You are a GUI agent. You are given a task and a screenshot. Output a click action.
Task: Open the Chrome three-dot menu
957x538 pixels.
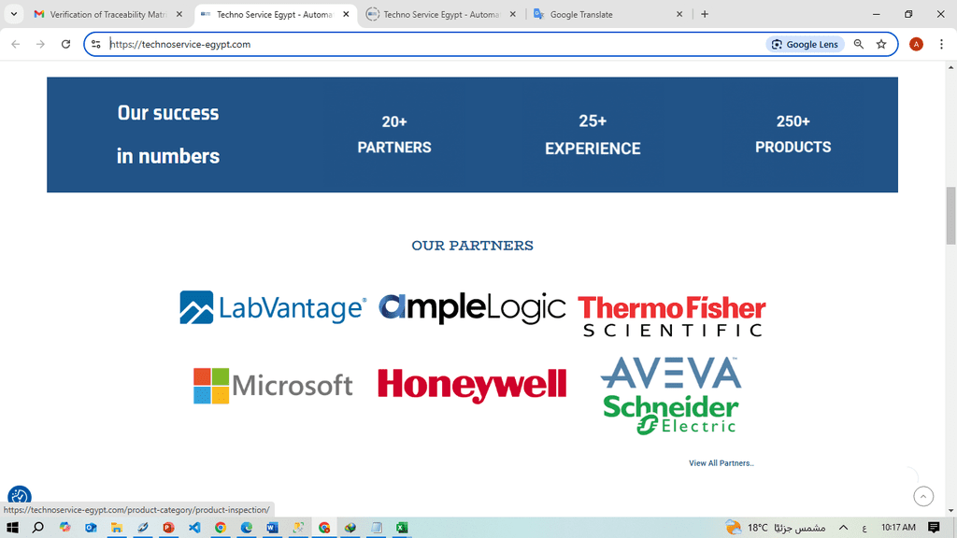click(x=941, y=44)
